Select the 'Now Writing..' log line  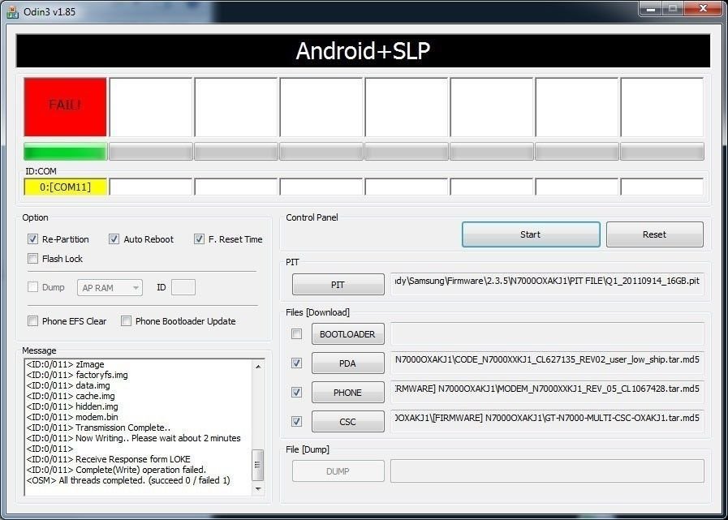[133, 438]
